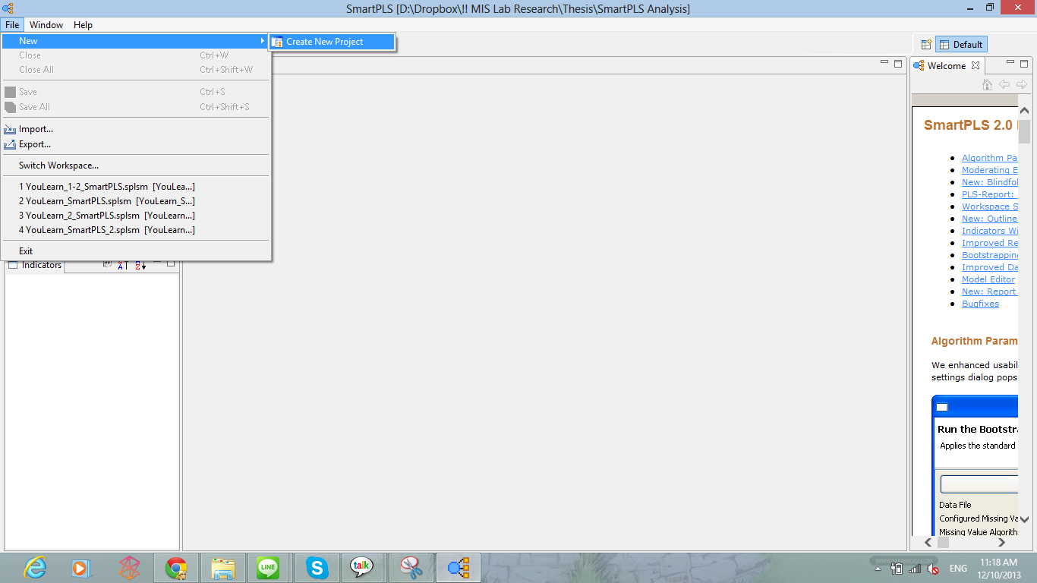
Task: Maximize the Indicators panel
Action: 171,263
